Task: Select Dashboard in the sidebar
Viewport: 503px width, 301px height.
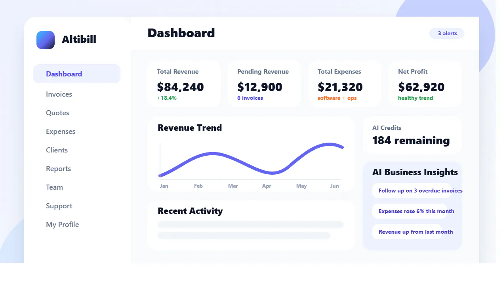Action: pos(77,74)
